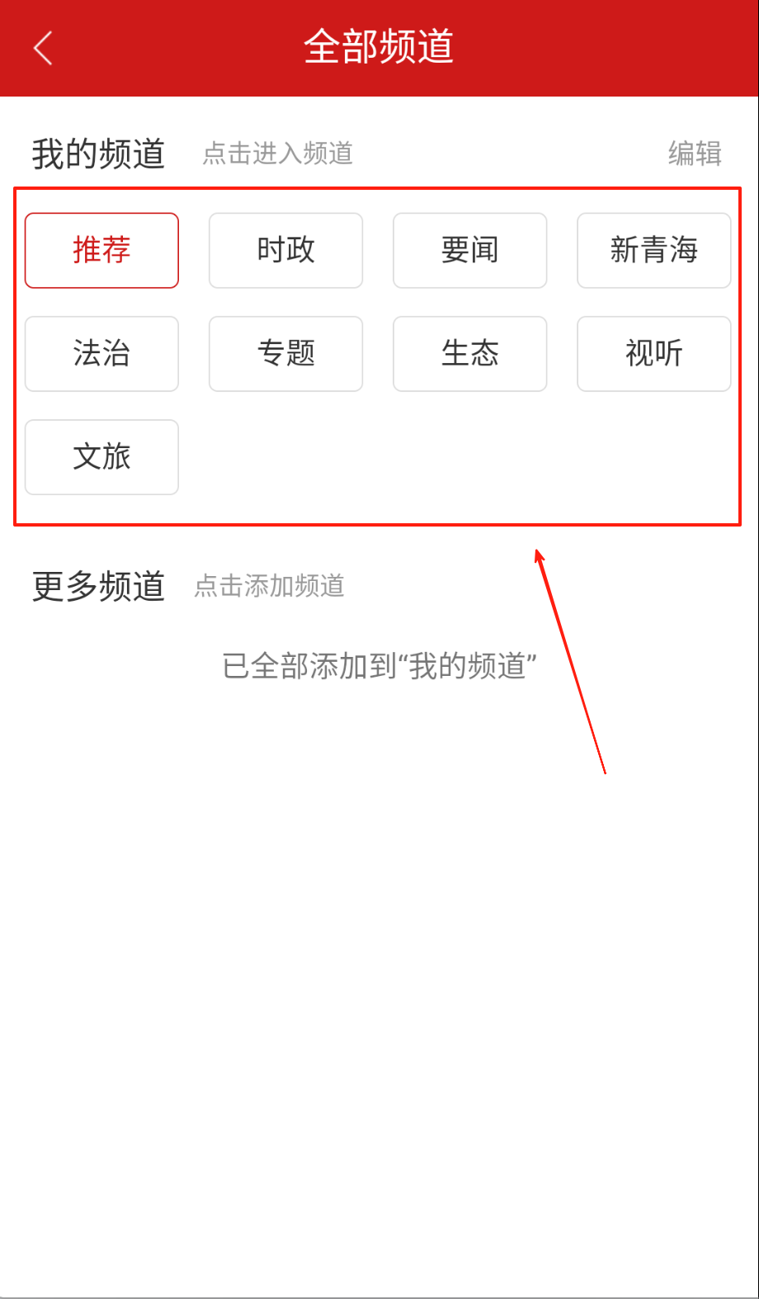
Task: Click the 更多频道 heading
Action: pos(98,586)
